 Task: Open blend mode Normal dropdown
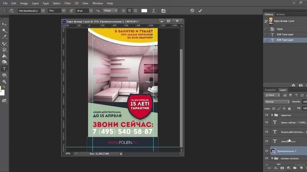click(277, 102)
